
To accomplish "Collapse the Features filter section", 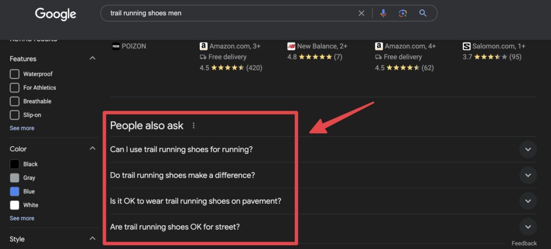I will point(93,58).
